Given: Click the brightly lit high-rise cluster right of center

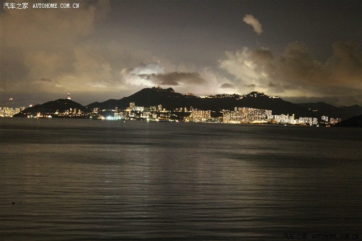Looking at the screenshot, I should (247, 115).
